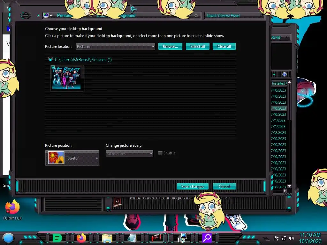This screenshot has height=245, width=327.
Task: Refresh the Control Panel address bar
Action: 196,15
